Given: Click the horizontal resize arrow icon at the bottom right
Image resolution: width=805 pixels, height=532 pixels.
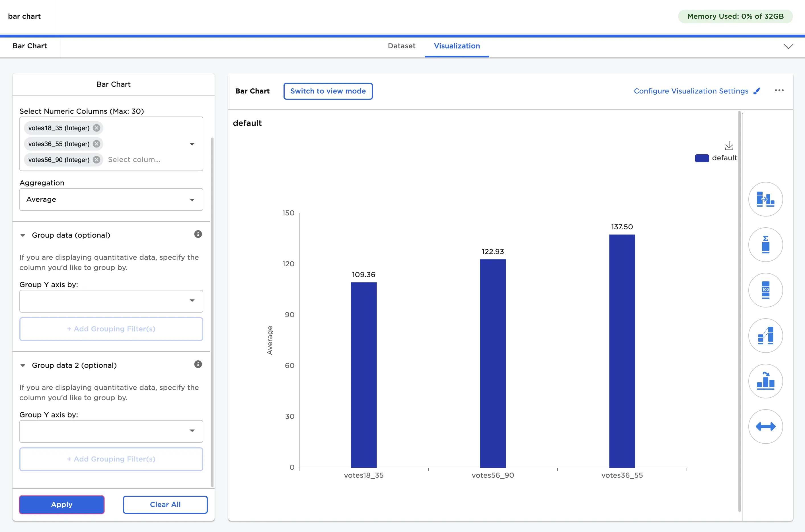Looking at the screenshot, I should (766, 427).
